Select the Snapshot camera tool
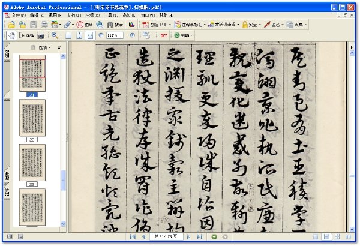This screenshot has width=360, height=246. 41,35
